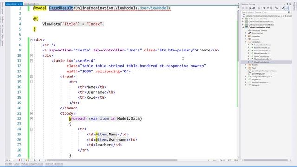
Task: Click the red error count indicator below the editor
Action: point(20,160)
